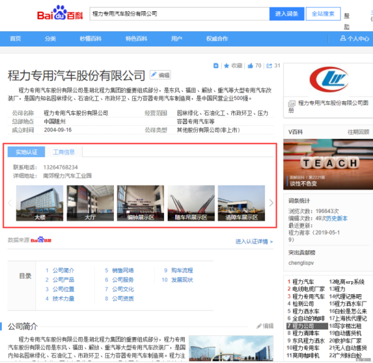Click the 写字楼出租 sidebar link
373x363 pixels.
[x=348, y=326]
